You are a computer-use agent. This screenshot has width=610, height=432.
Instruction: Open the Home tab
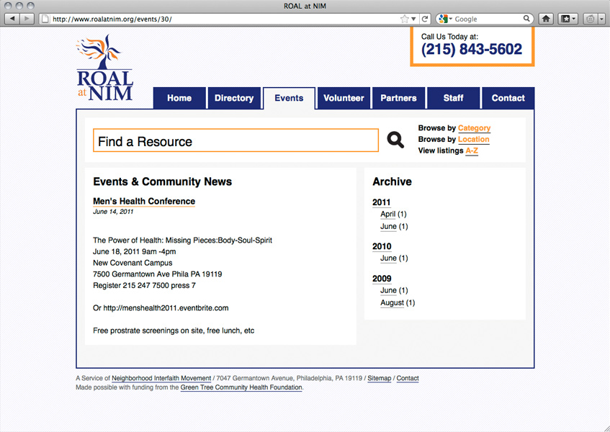pyautogui.click(x=179, y=98)
